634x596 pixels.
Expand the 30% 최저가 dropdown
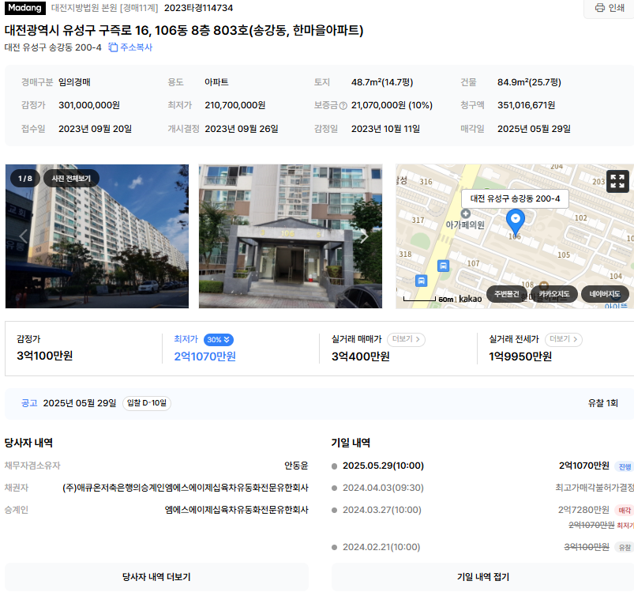tap(219, 340)
